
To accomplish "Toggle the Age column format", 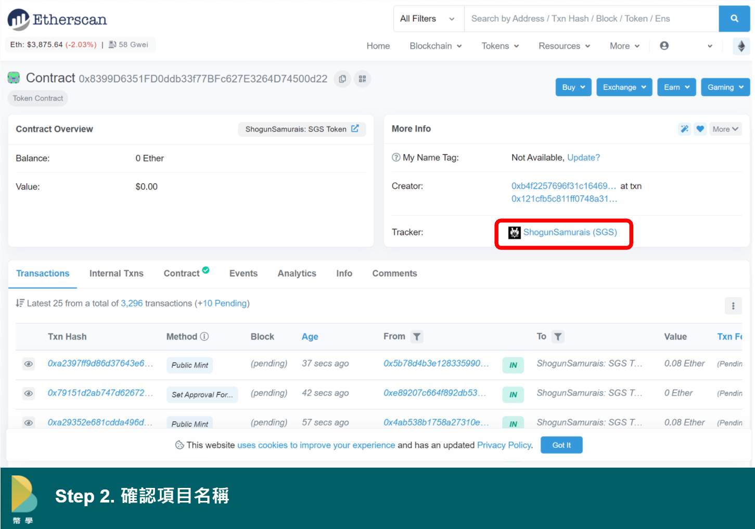I will [x=310, y=337].
